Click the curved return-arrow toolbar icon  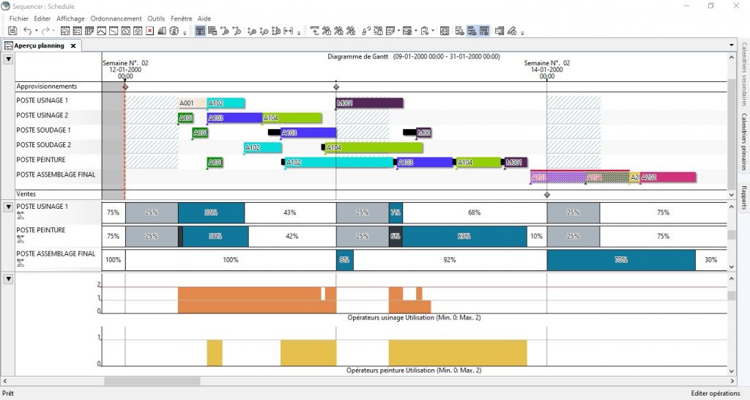[x=314, y=31]
